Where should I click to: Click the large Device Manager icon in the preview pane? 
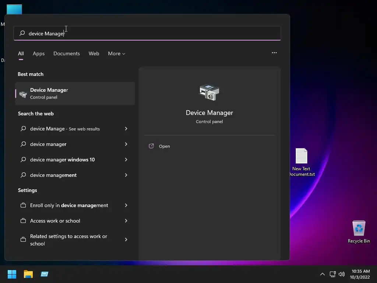click(209, 92)
